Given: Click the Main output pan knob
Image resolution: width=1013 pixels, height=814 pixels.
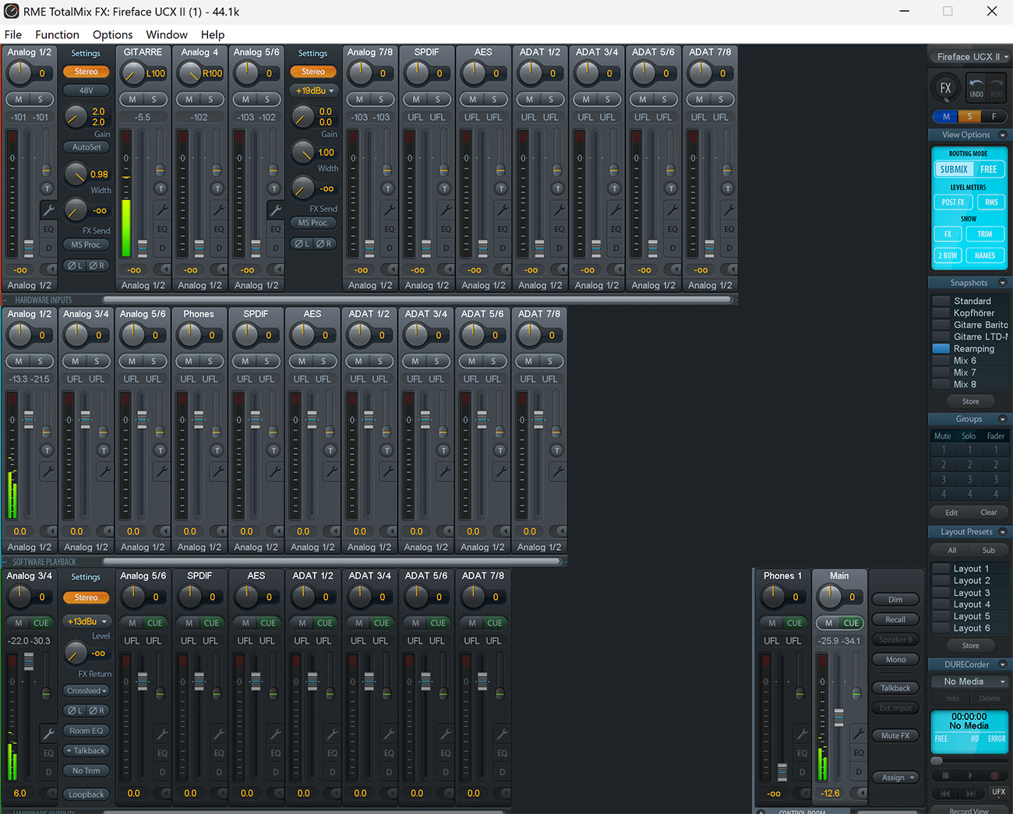Looking at the screenshot, I should tap(829, 597).
